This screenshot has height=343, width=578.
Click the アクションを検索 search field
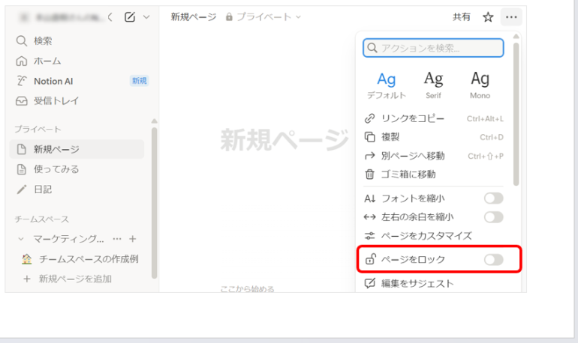433,48
